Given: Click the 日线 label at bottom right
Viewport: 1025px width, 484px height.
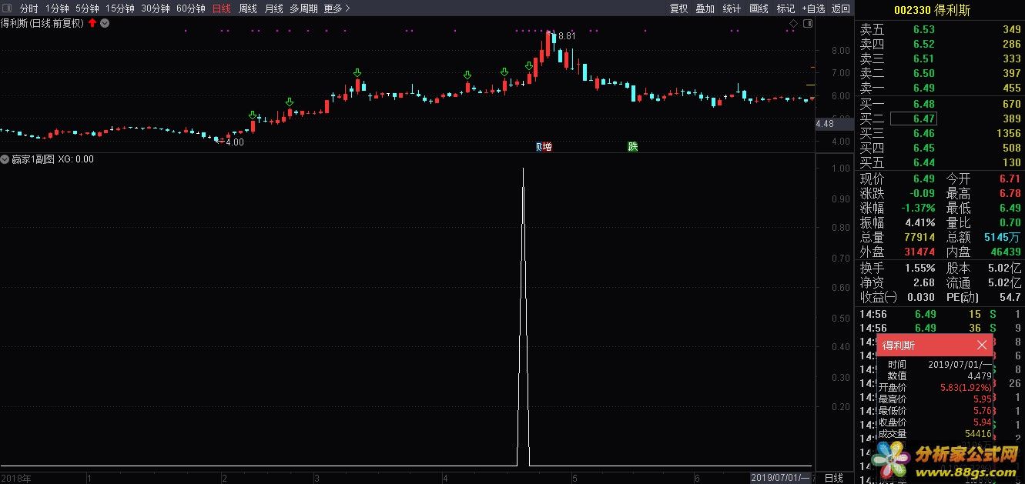Looking at the screenshot, I should [x=834, y=478].
